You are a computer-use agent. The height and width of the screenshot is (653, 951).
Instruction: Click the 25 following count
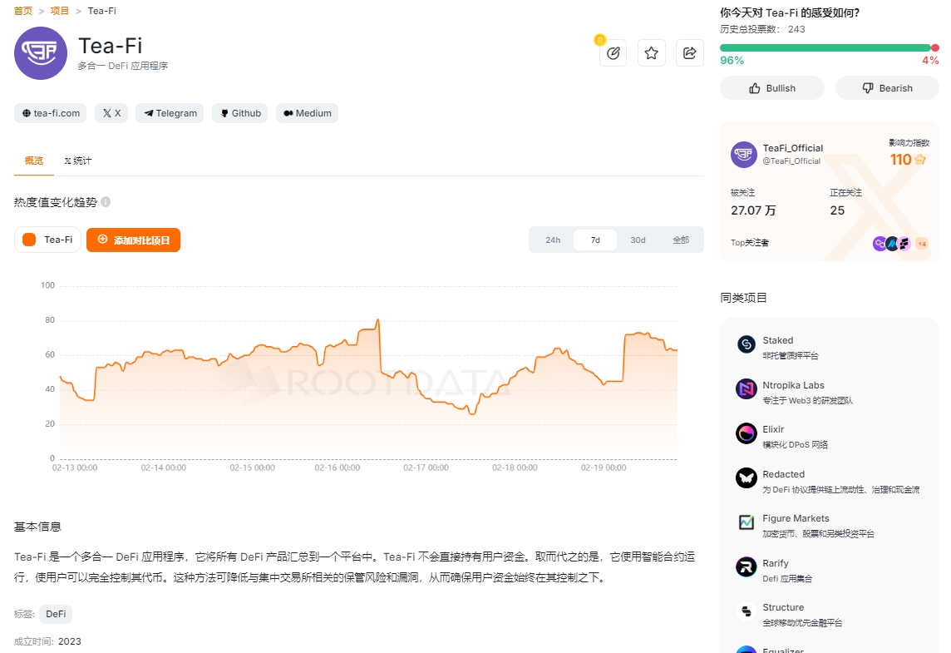(x=837, y=210)
